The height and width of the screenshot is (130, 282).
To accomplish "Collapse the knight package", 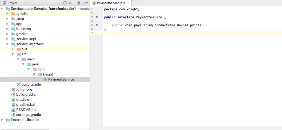I will click(34, 74).
